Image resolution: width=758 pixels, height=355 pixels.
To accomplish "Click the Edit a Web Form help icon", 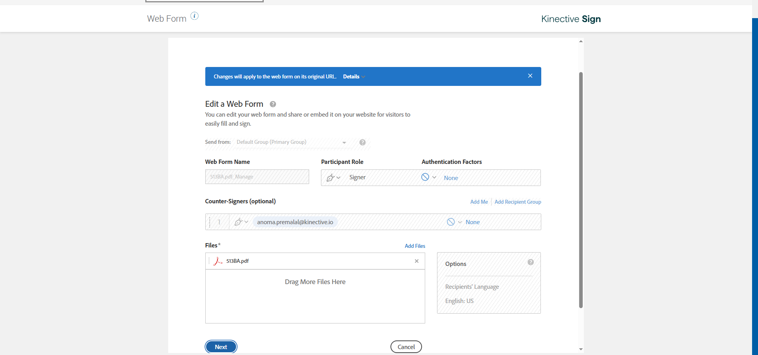I will 273,104.
